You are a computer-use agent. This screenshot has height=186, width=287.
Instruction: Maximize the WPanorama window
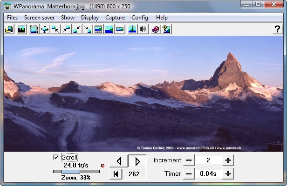coord(258,5)
